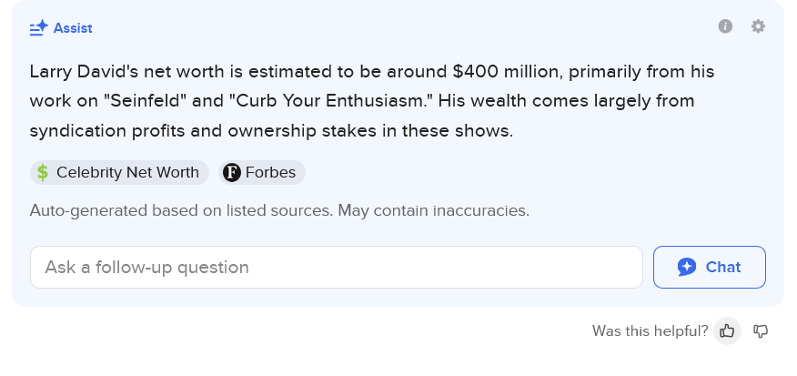The width and height of the screenshot is (797, 376).
Task: Open the Celebrity Net Worth source
Action: pos(119,172)
